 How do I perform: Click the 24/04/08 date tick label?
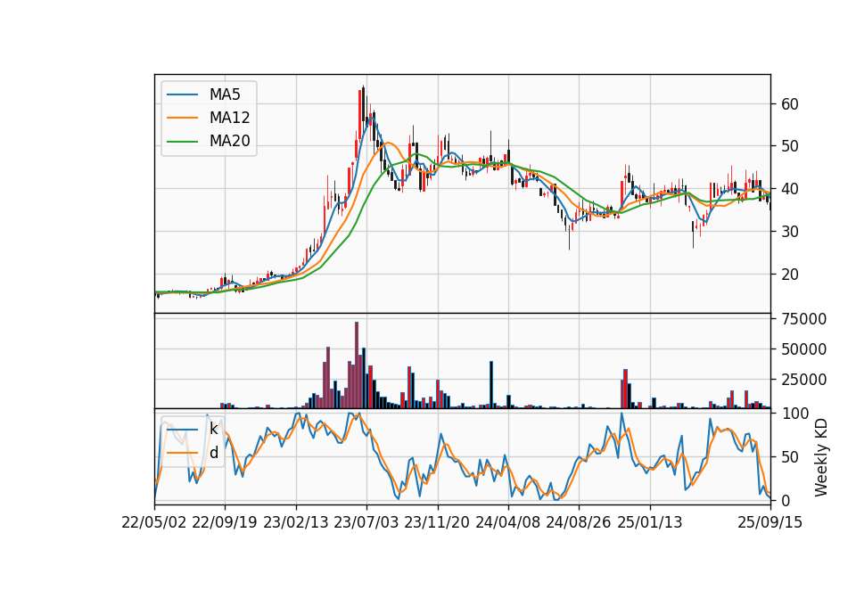pyautogui.click(x=507, y=522)
